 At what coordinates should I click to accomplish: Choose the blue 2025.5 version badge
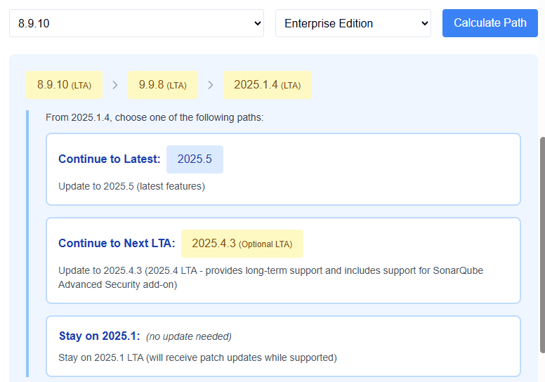point(195,159)
